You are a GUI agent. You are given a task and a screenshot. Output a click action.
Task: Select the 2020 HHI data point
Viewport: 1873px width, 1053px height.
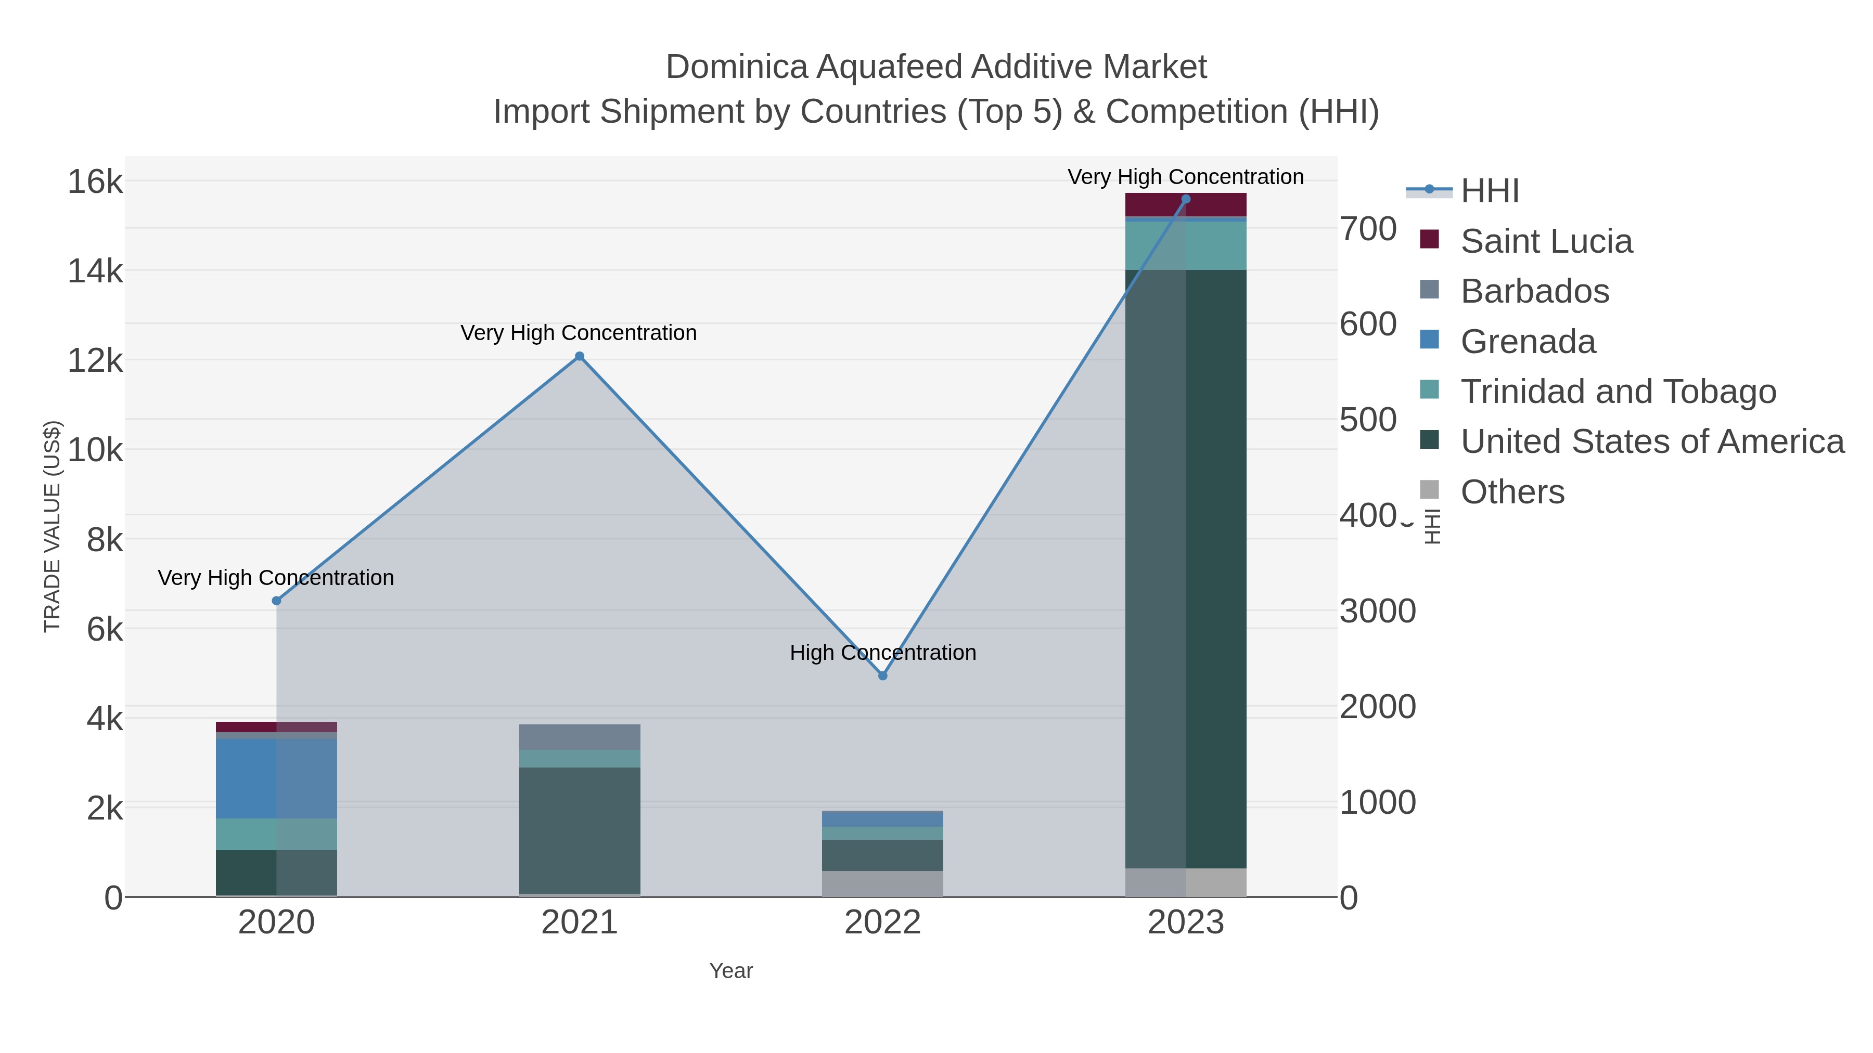tap(276, 601)
